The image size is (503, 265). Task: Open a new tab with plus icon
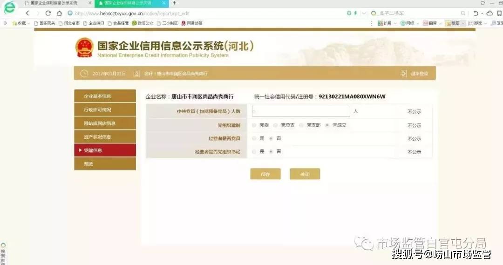click(174, 3)
